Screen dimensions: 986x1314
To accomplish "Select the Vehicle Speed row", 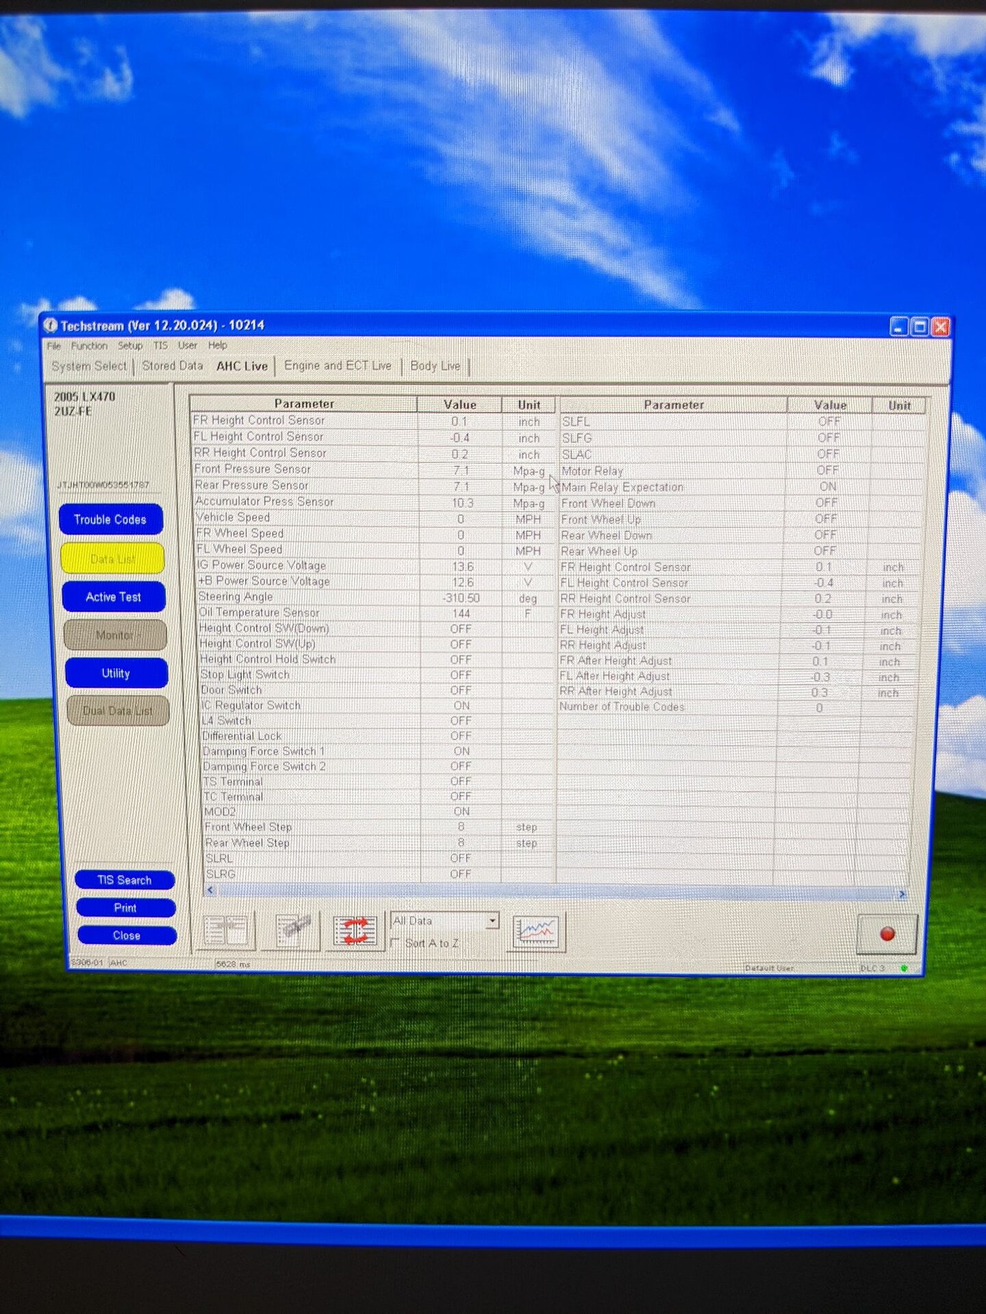I will point(375,518).
